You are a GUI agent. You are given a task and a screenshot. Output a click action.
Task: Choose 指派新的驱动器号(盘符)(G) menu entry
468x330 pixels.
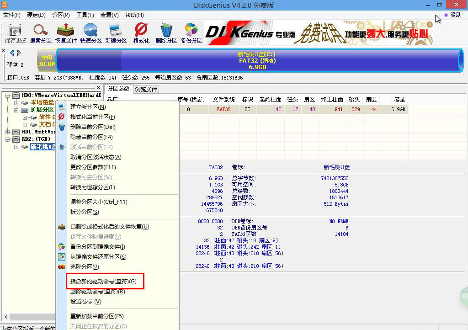[x=103, y=282]
